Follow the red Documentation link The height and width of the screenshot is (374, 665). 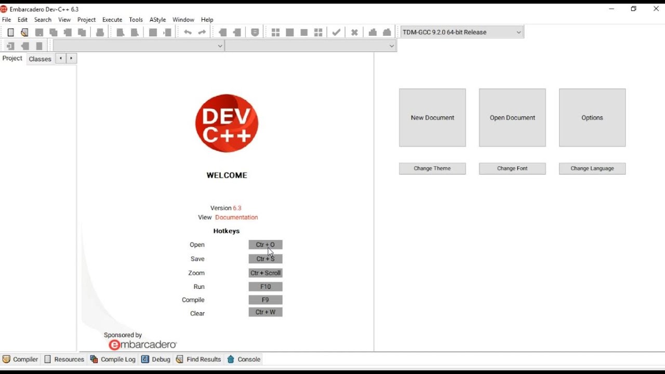click(236, 218)
